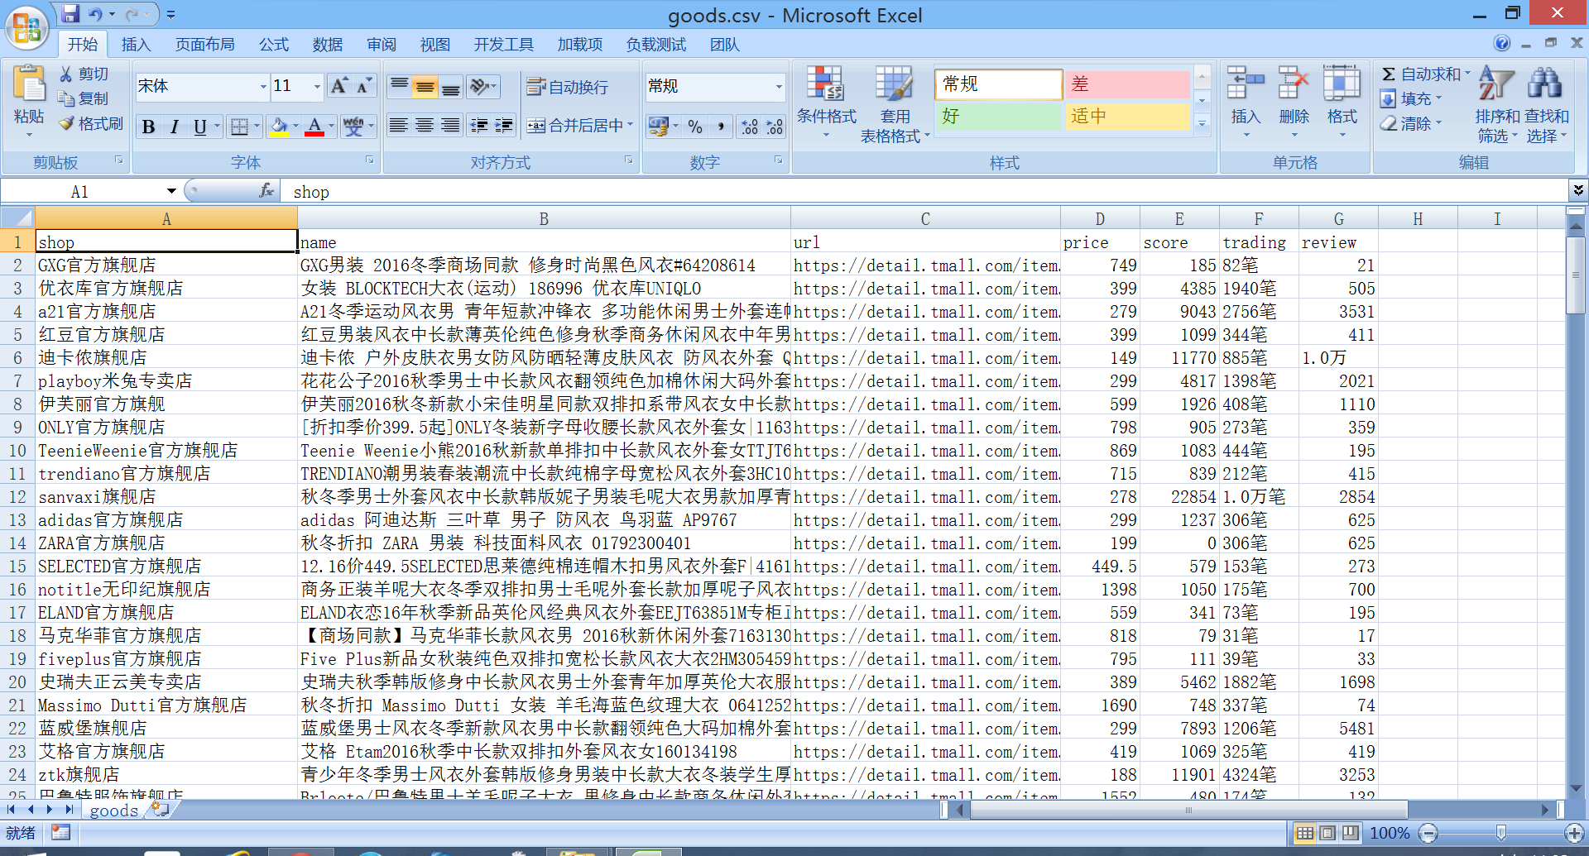Open the 插入 (Insert) ribbon tab
1589x856 pixels.
point(136,45)
